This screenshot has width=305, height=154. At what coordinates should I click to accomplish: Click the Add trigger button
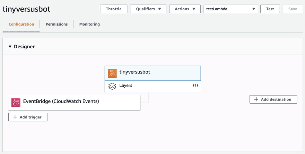pos(28,117)
